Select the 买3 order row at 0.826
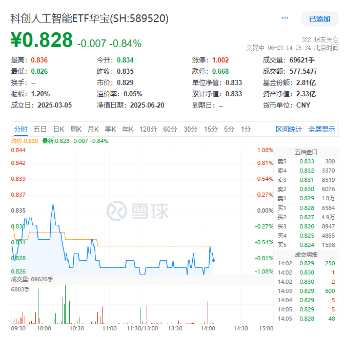345x337 pixels. [306, 226]
